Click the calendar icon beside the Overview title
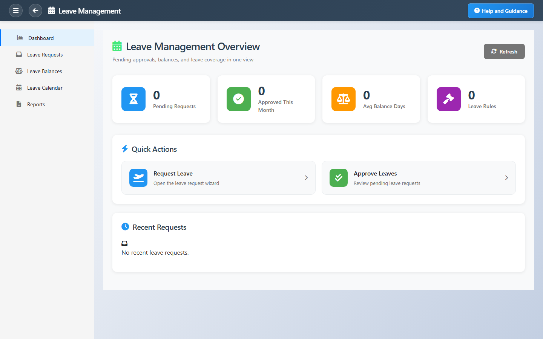The width and height of the screenshot is (543, 339). pos(117,46)
